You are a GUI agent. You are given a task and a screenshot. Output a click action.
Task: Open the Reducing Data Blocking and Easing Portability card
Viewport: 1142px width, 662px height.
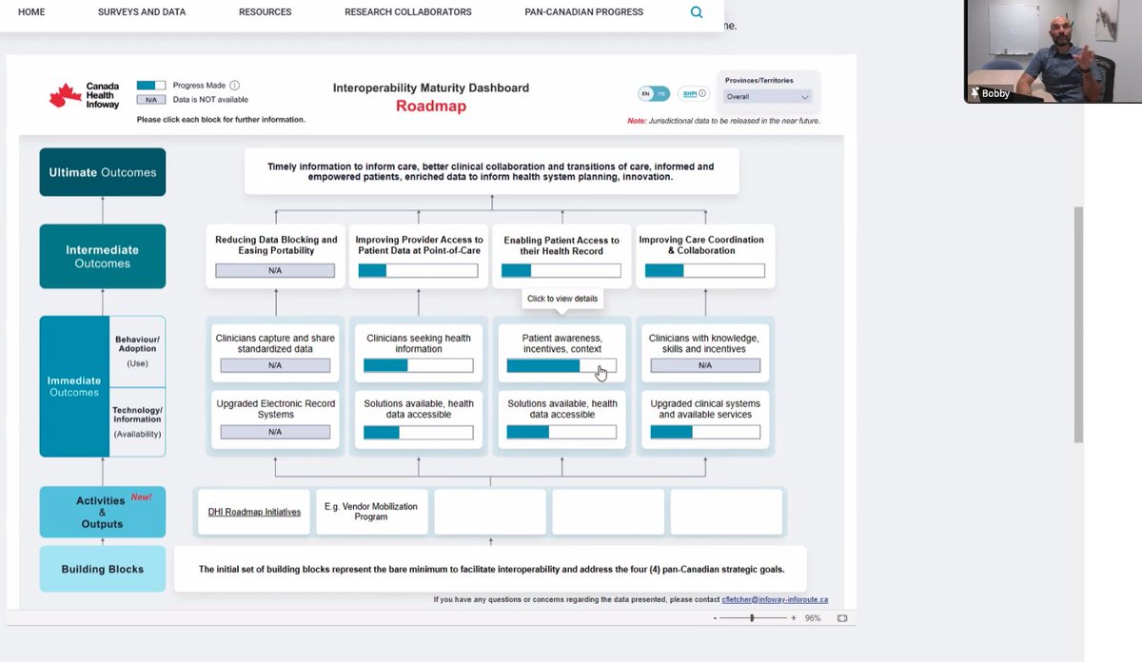coord(276,256)
